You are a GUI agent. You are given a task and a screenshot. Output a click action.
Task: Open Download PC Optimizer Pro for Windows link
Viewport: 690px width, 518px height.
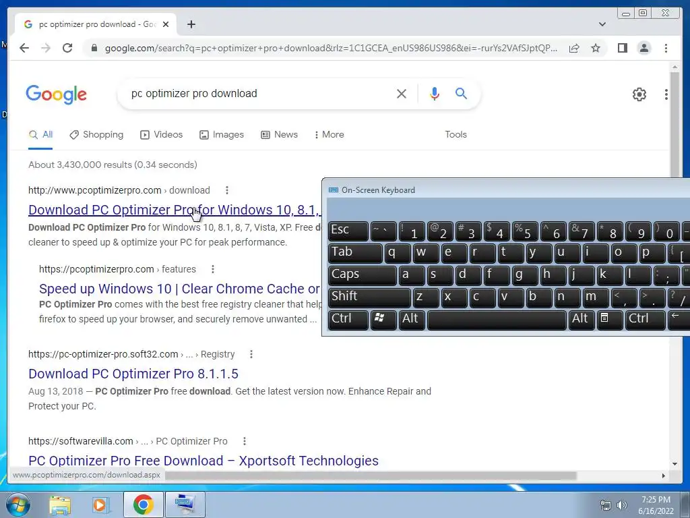[x=175, y=210]
